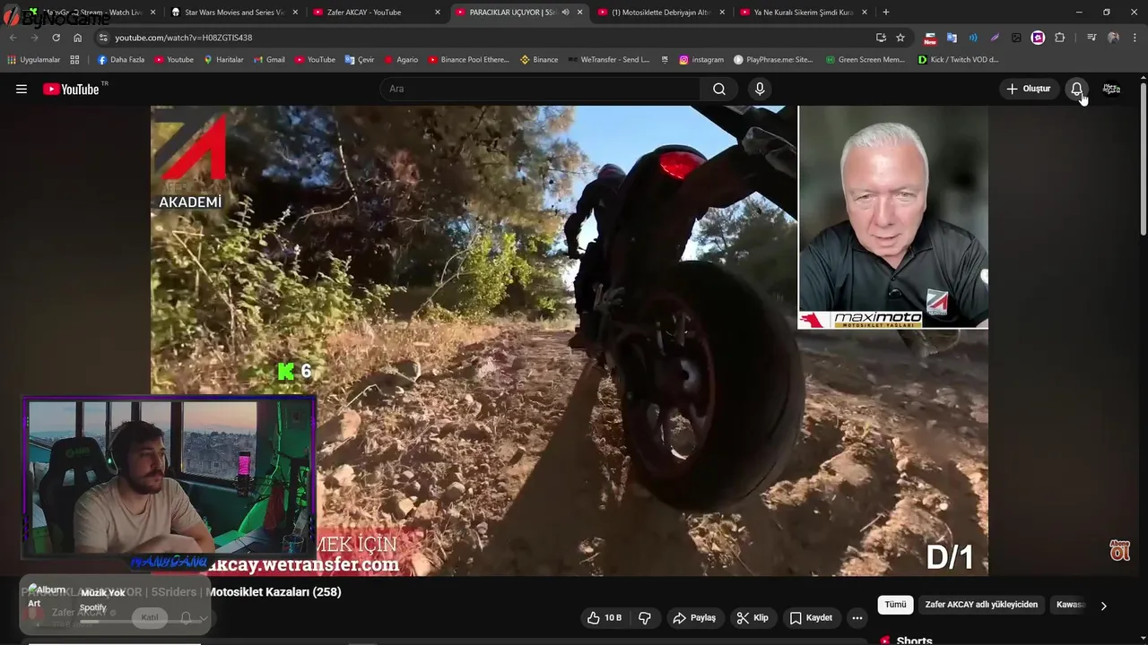Go forward in browser history

coord(34,38)
